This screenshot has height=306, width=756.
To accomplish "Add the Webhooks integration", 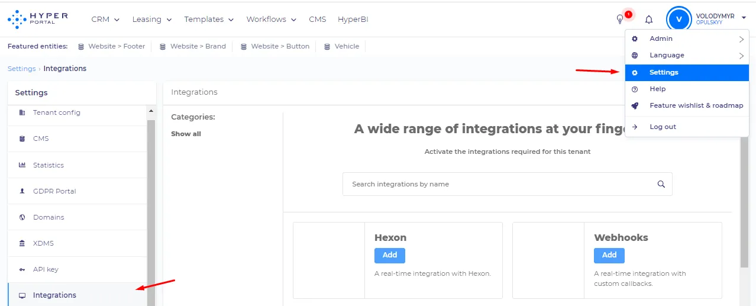I will [x=609, y=255].
